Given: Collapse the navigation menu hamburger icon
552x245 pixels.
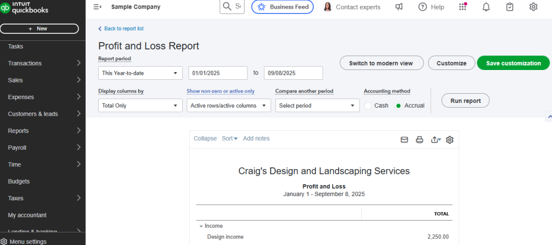Looking at the screenshot, I should point(98,6).
